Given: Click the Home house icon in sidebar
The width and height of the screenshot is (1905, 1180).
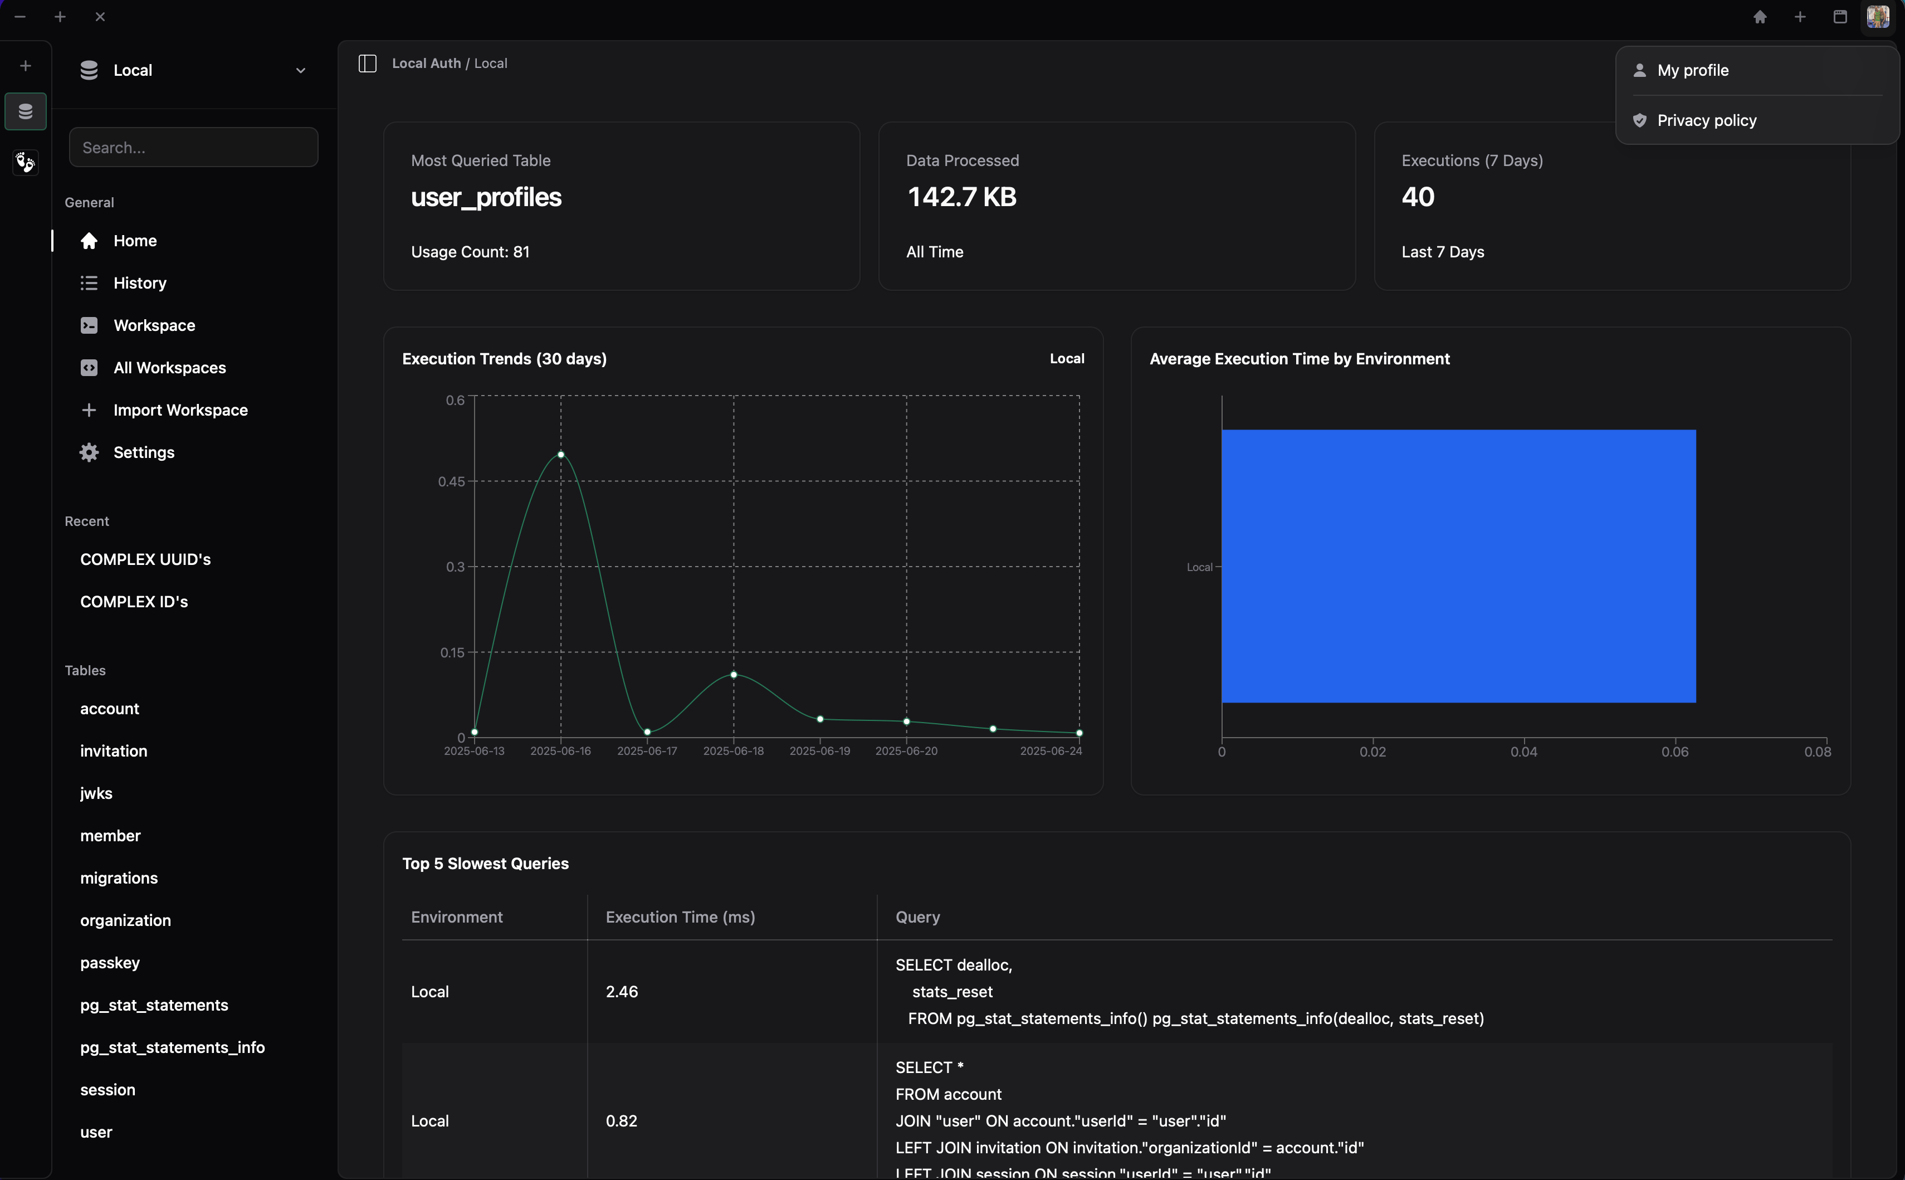Looking at the screenshot, I should 89,241.
